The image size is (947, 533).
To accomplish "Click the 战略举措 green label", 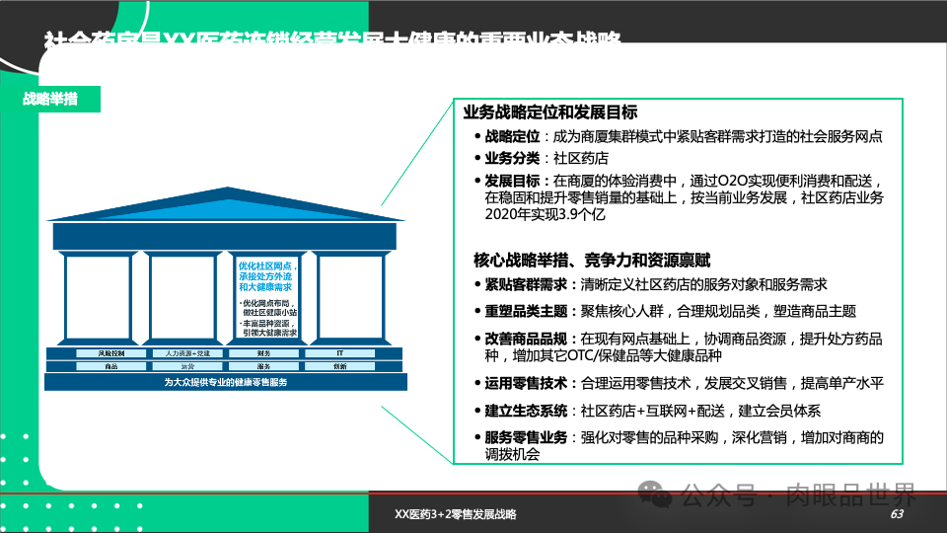I will [x=50, y=99].
